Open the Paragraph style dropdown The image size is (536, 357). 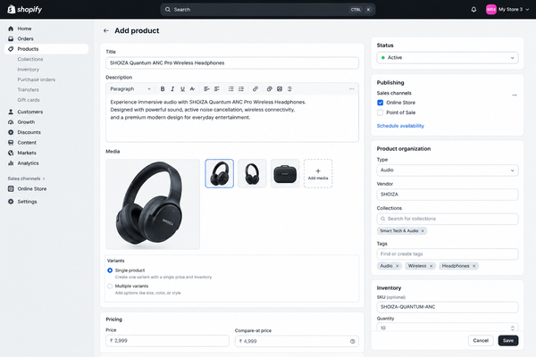click(x=130, y=89)
